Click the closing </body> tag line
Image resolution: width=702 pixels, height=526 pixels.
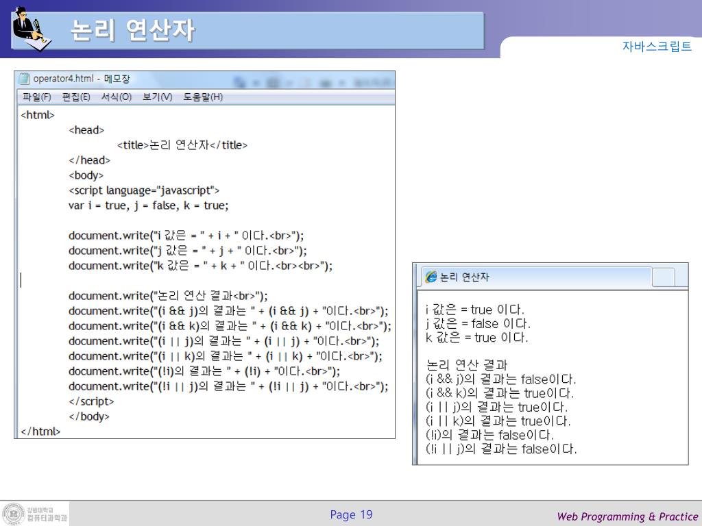pos(89,416)
